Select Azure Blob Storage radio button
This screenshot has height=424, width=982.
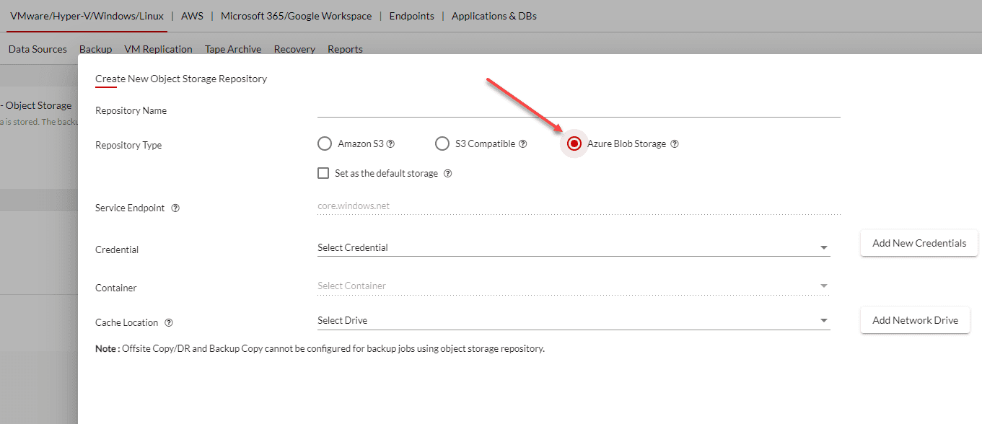click(x=574, y=143)
